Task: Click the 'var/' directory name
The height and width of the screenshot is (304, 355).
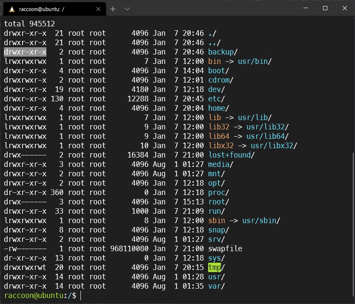Action: 216,286
